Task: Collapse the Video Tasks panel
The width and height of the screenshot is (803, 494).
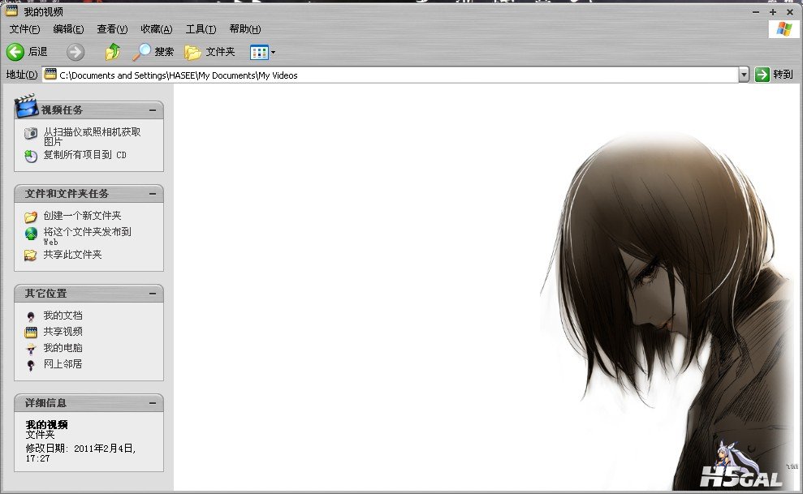Action: pos(152,110)
